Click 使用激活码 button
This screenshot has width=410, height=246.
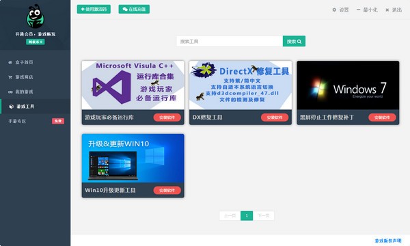coord(94,9)
